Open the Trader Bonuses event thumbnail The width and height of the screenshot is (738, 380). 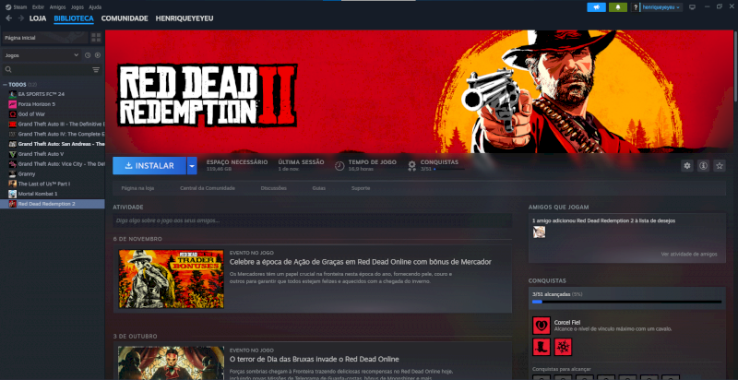(171, 279)
